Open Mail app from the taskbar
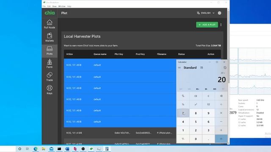Screen dimensions: 271x152 51,149
